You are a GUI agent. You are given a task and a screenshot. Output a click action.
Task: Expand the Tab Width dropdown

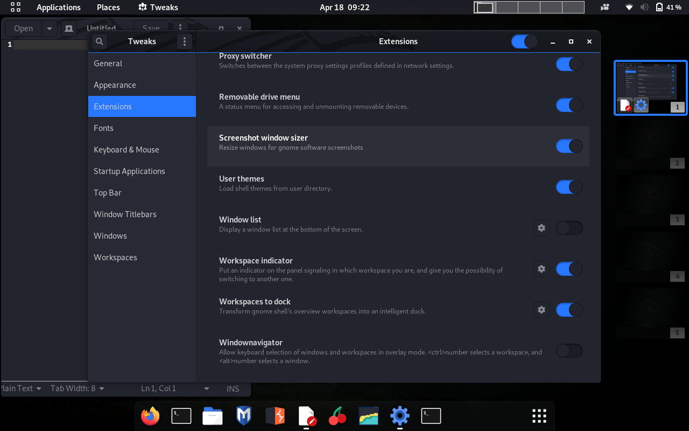pos(78,388)
